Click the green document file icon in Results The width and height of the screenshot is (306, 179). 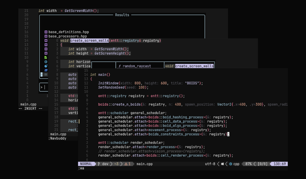46,58
